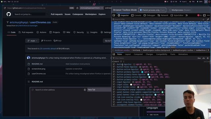The height and width of the screenshot is (119, 211).
Task: Toggle the .hov pseudo-class panel
Action: 199,58
